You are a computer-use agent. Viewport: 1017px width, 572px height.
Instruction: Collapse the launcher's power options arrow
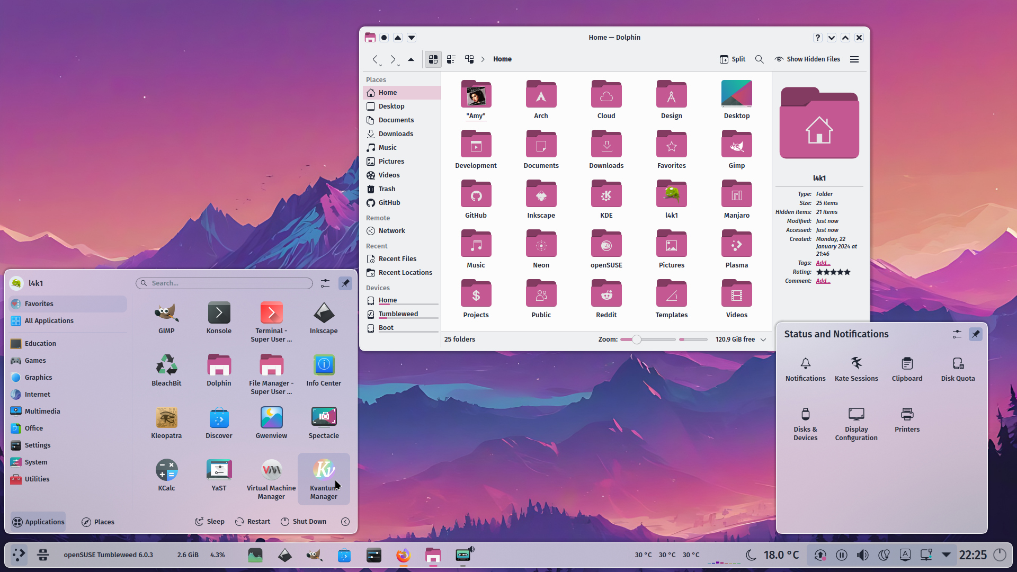[x=345, y=522]
